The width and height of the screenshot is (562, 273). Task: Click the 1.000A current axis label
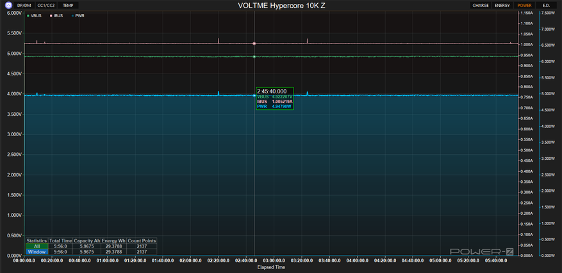tap(528, 45)
